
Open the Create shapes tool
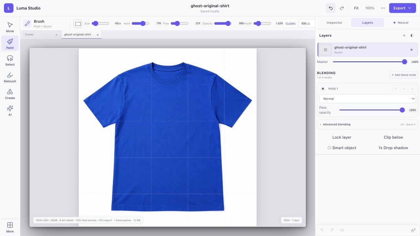(x=10, y=94)
